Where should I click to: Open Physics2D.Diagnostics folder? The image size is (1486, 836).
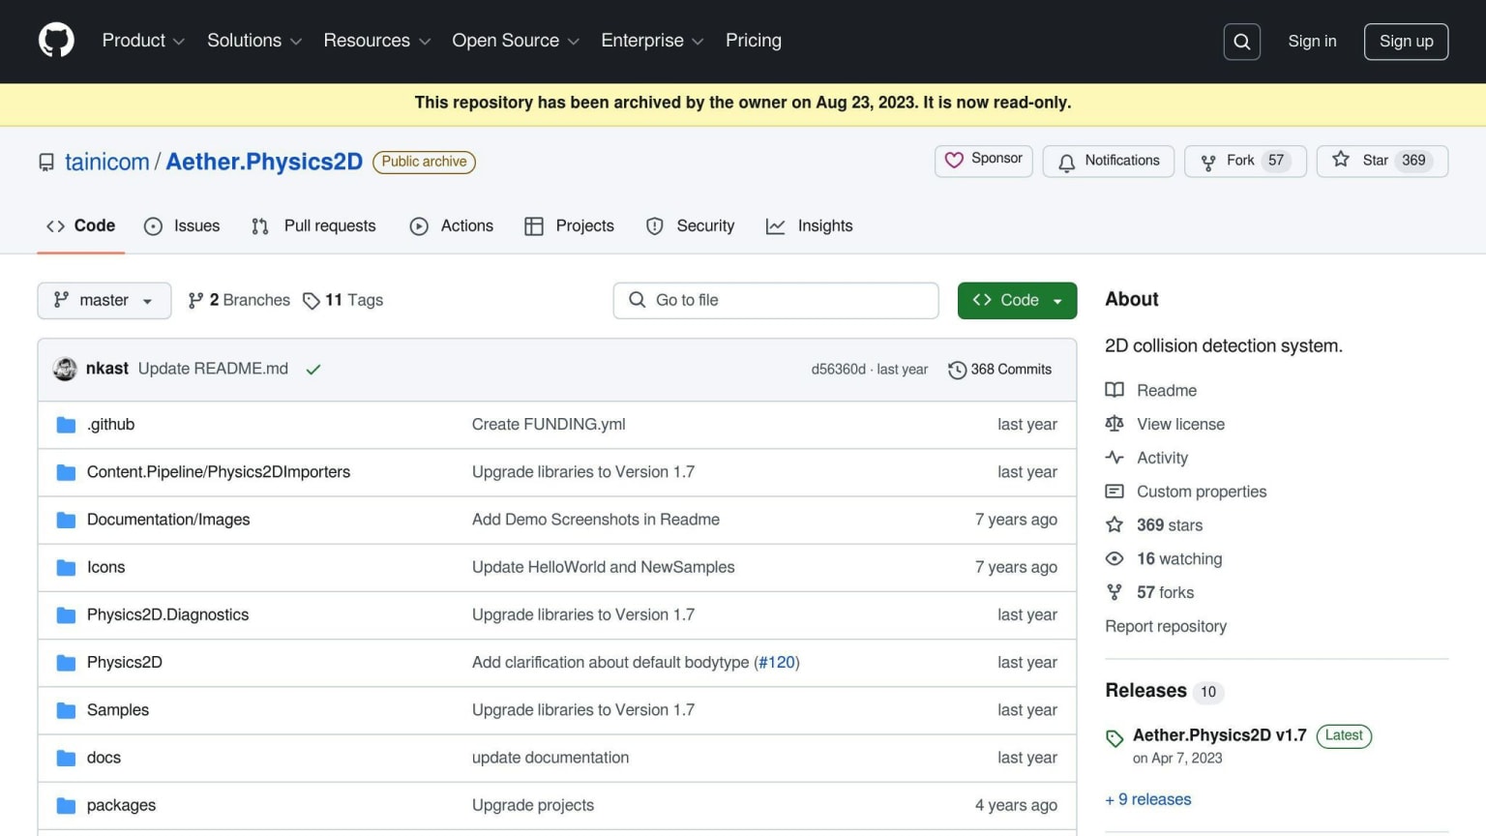click(167, 615)
